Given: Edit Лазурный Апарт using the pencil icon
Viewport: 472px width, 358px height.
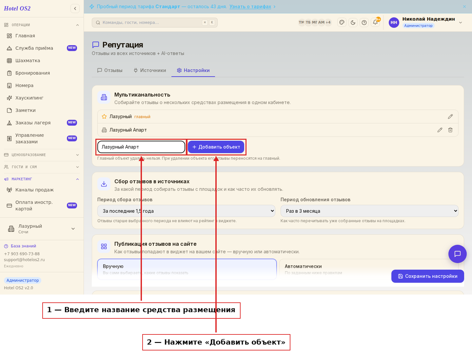Looking at the screenshot, I should click(x=440, y=130).
